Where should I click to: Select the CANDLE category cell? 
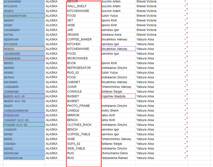[x=83, y=110]
